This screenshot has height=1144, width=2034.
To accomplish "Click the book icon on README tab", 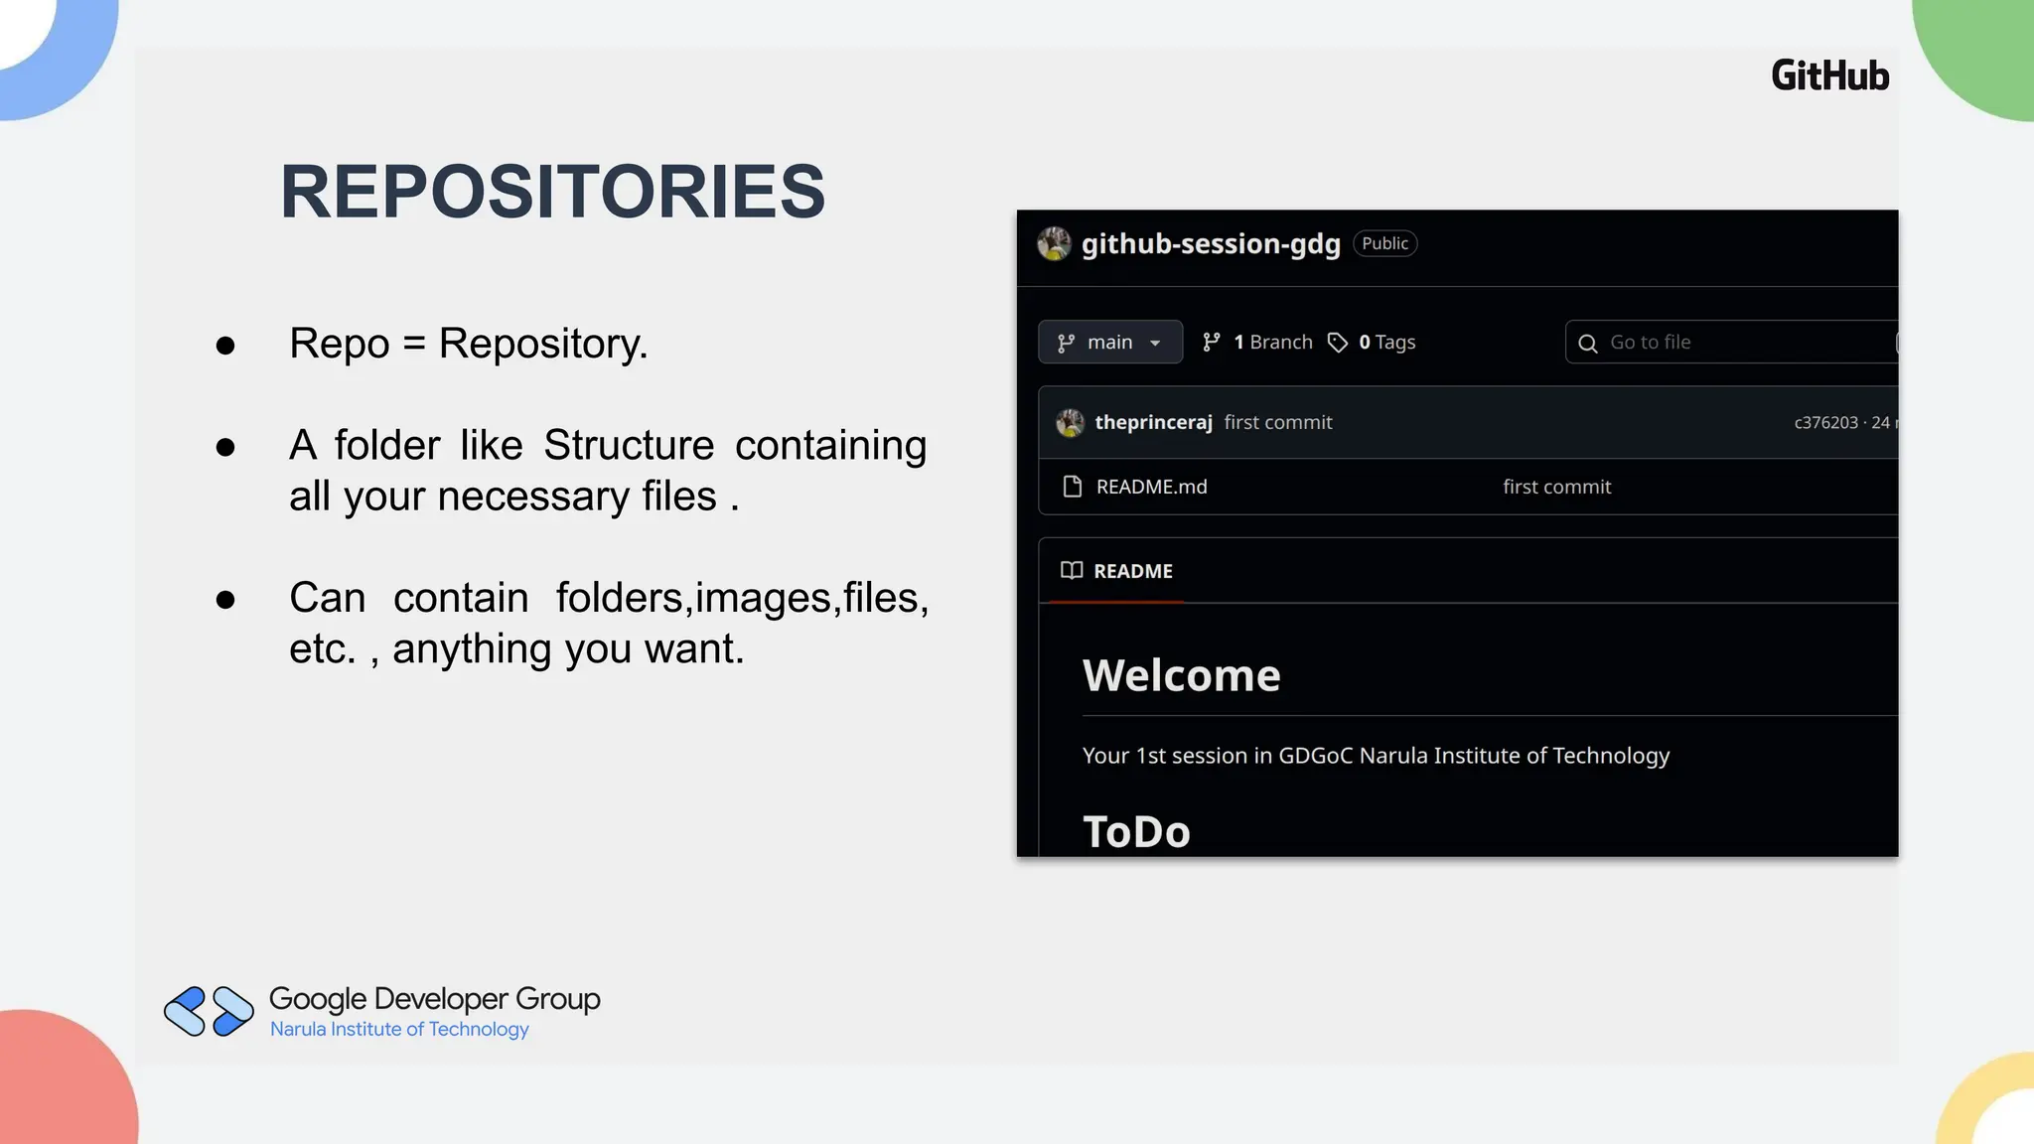I will pyautogui.click(x=1071, y=570).
